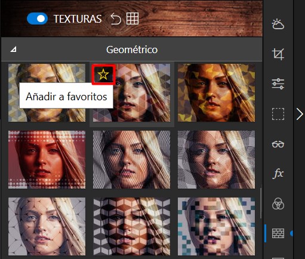Click the TEXTURAS label
The height and width of the screenshot is (259, 305).
click(x=78, y=19)
